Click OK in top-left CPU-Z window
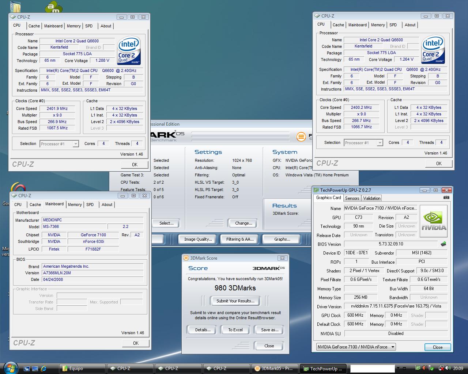Image resolution: width=468 pixels, height=374 pixels. [x=135, y=164]
